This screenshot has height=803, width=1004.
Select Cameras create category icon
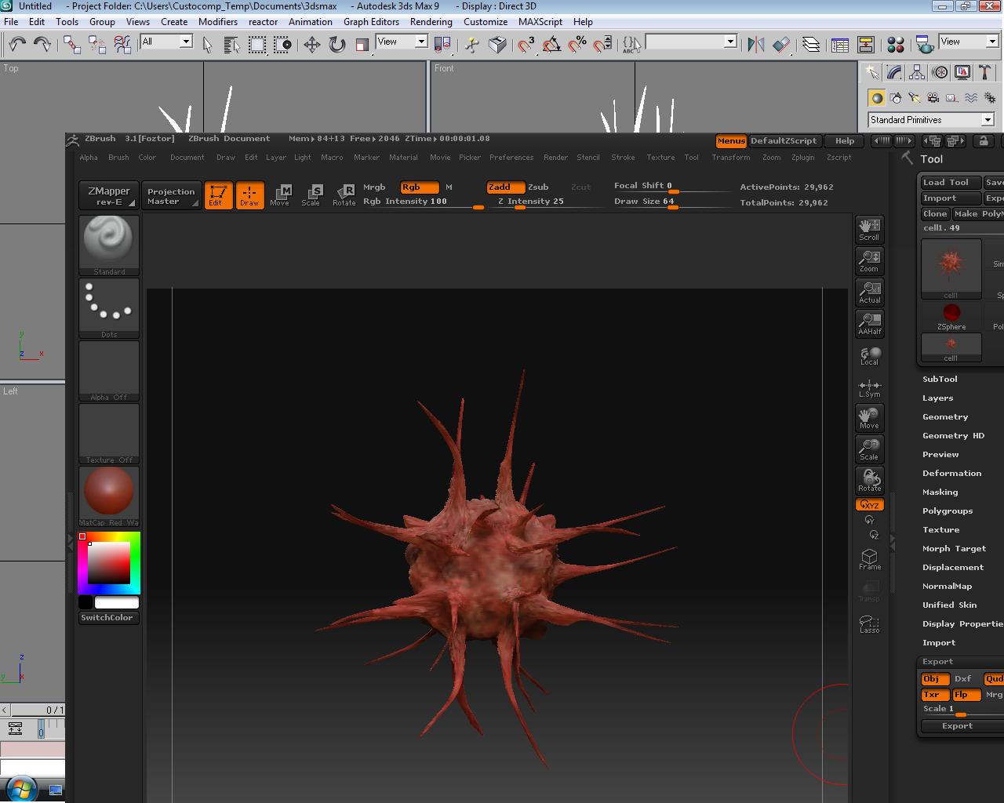tap(933, 98)
